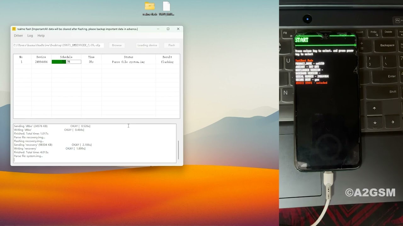Viewport: 403px width, 226px height.
Task: Click the Parse file recovery.img log line
Action: point(29,137)
